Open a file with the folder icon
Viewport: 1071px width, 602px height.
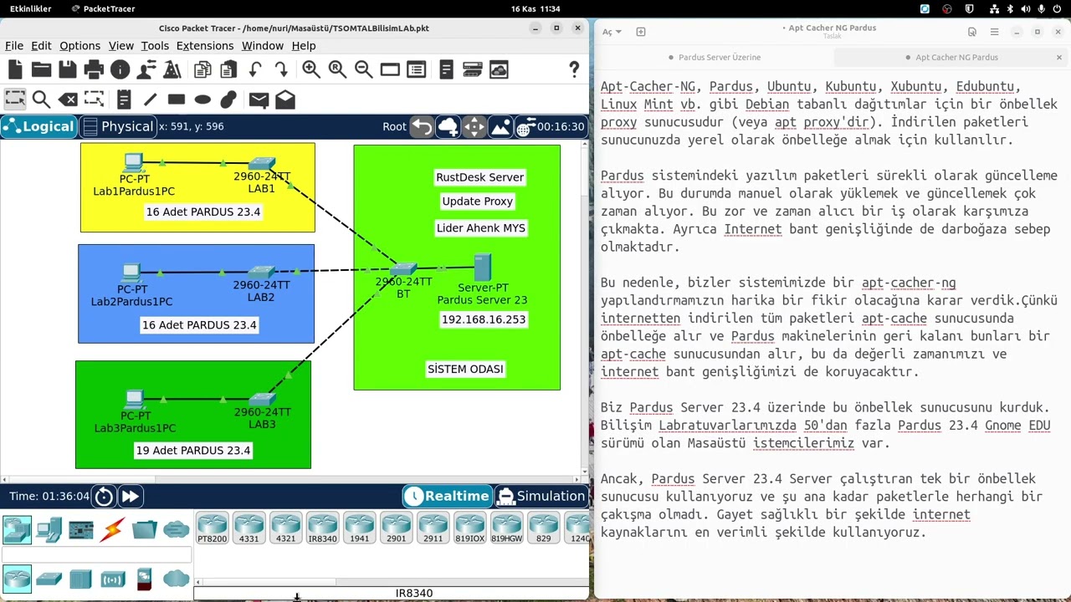tap(41, 70)
